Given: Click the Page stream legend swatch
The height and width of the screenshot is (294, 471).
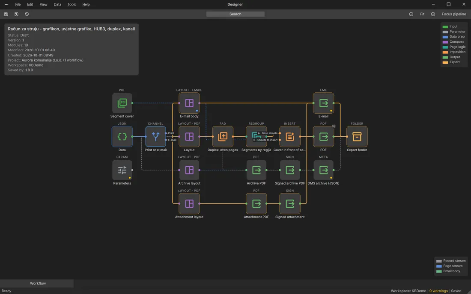Looking at the screenshot, I should click(x=439, y=266).
